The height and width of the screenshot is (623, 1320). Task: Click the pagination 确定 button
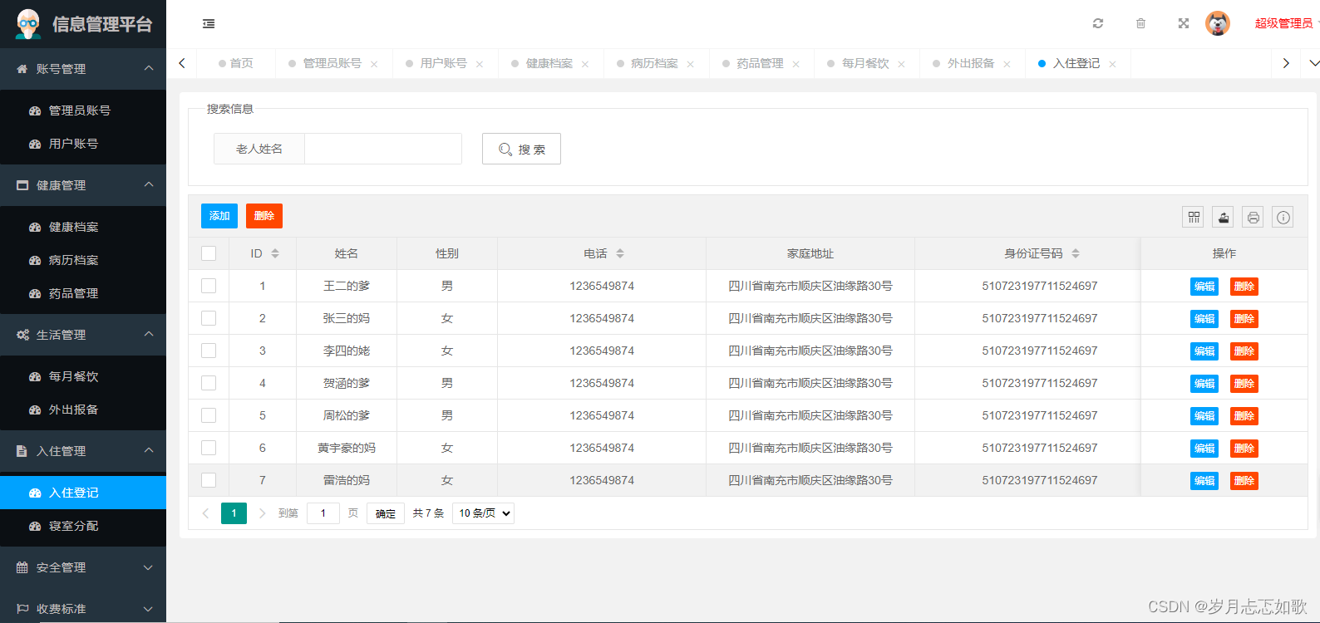pos(386,513)
